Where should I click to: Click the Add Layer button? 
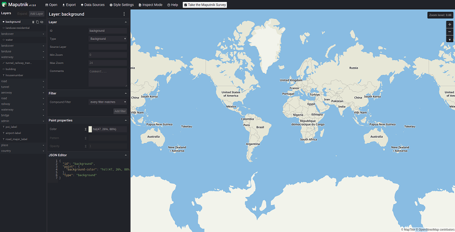point(37,14)
